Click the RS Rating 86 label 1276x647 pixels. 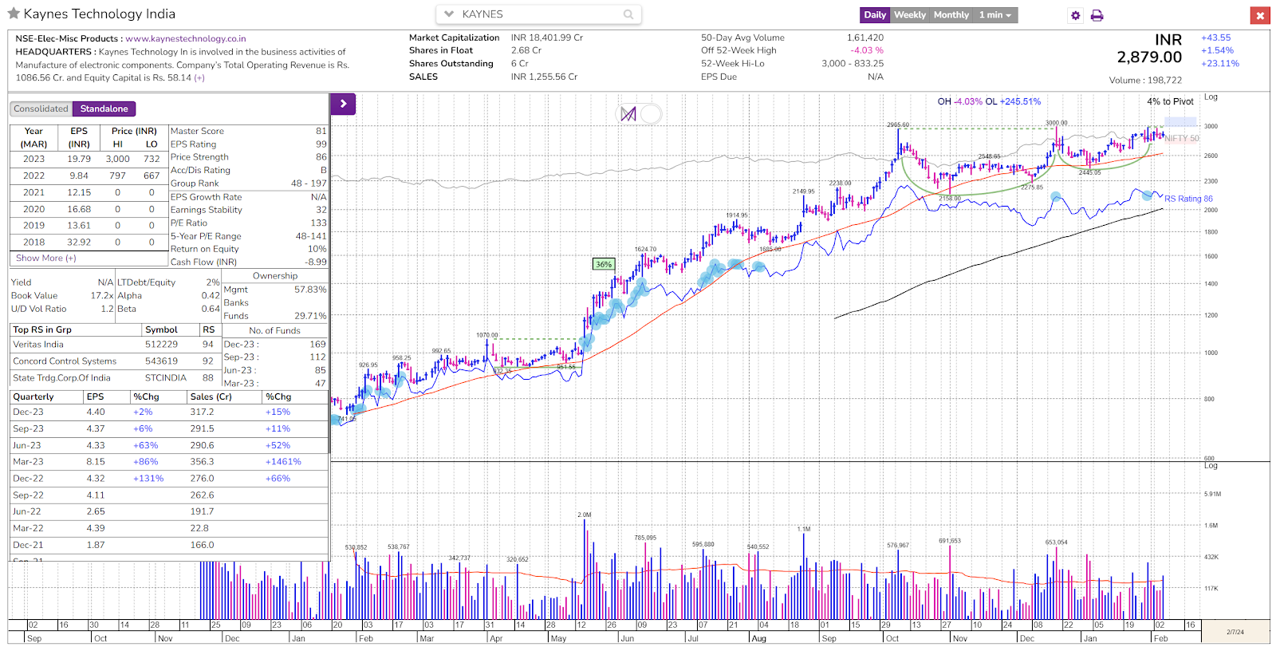click(x=1188, y=199)
